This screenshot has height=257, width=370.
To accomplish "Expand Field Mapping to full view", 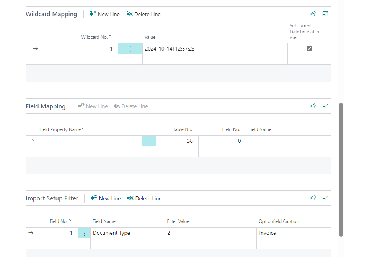I will click(325, 106).
